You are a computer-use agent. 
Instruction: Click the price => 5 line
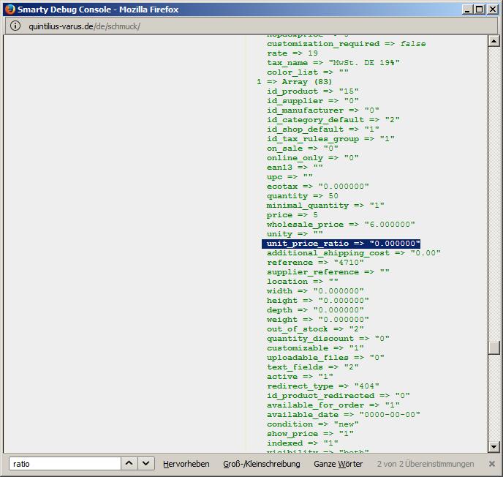[x=292, y=215]
